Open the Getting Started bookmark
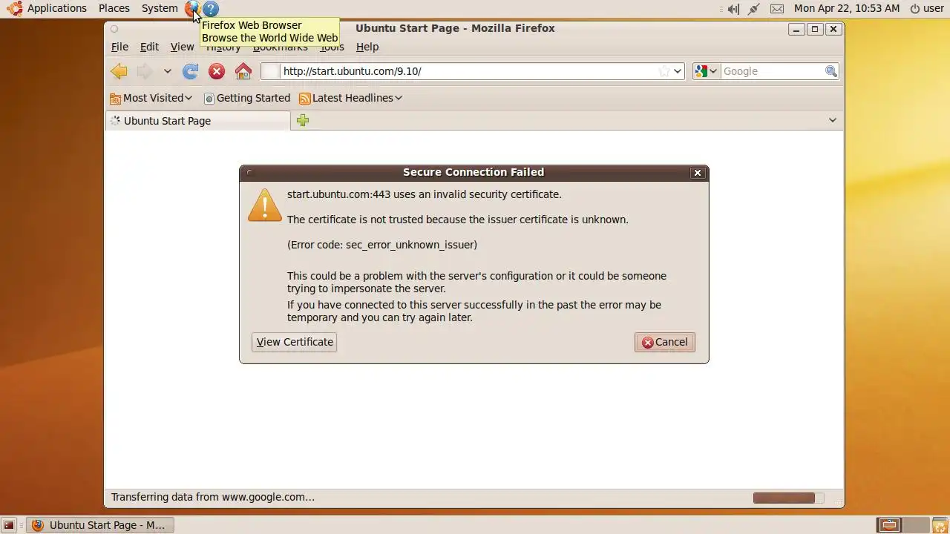 tap(247, 98)
